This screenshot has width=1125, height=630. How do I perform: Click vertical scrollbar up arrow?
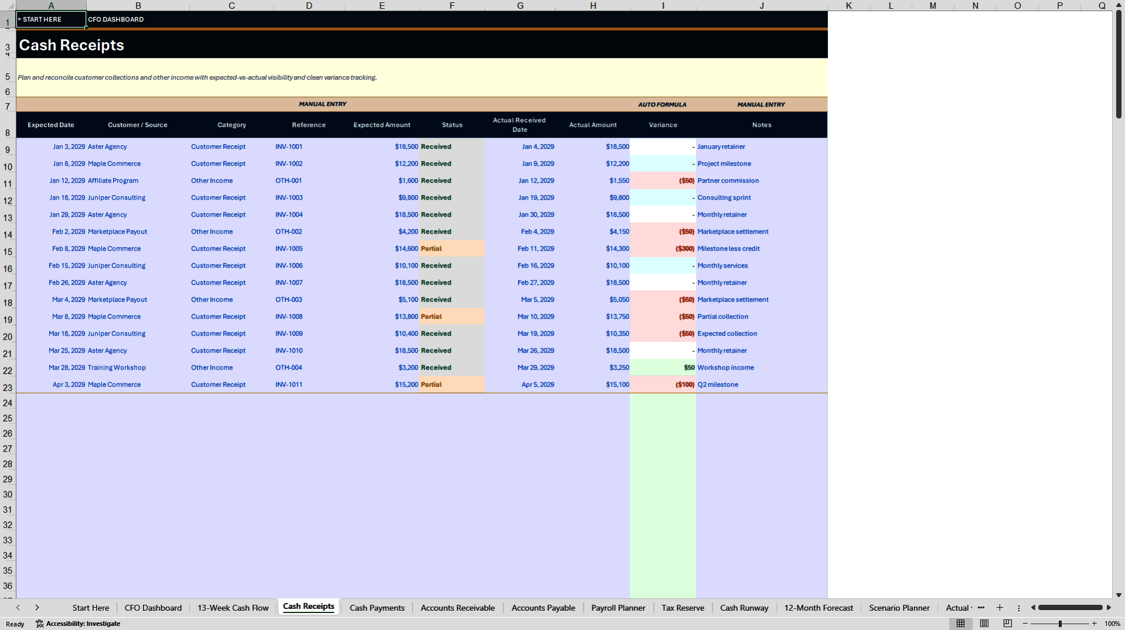point(1119,5)
